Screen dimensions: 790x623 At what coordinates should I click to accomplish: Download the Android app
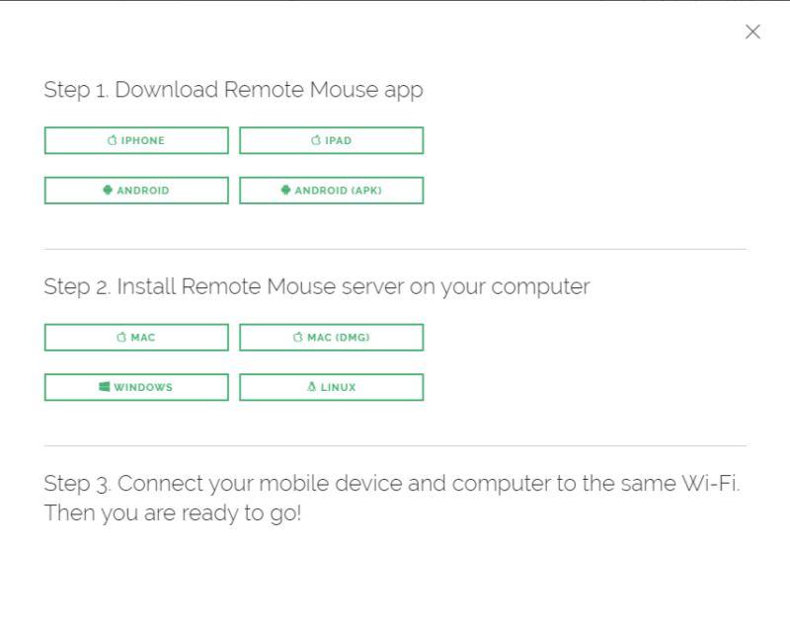(136, 190)
